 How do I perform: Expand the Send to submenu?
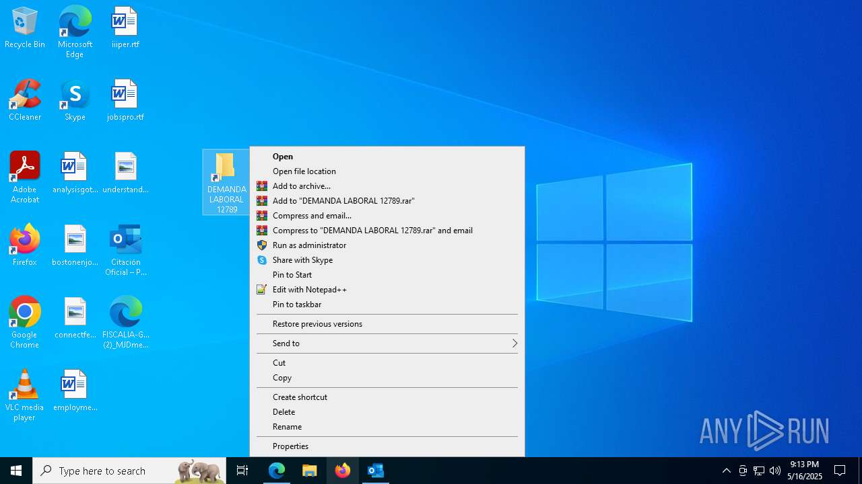[x=387, y=344]
